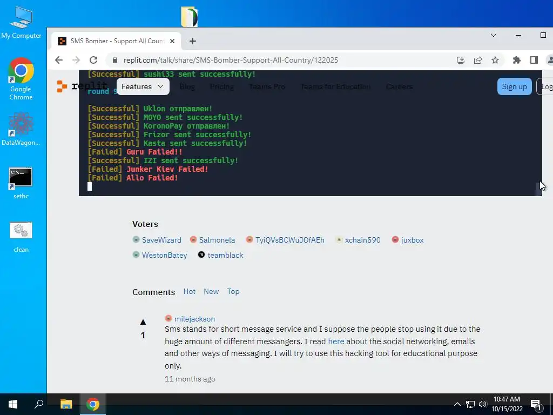Click the 'Uklon отправлен!' console line
The image size is (553, 415).
point(150,109)
